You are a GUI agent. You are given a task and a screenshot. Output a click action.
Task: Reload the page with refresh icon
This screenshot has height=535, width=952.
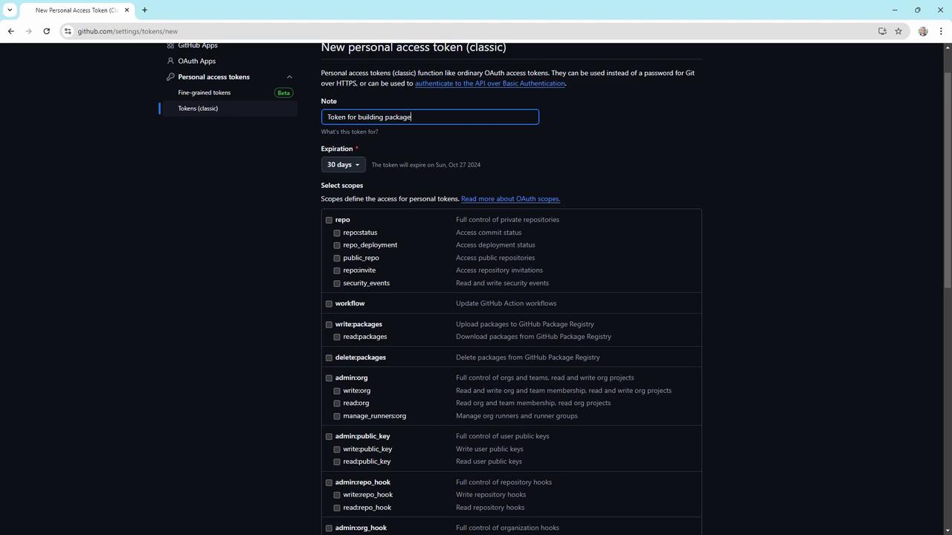pos(46,31)
